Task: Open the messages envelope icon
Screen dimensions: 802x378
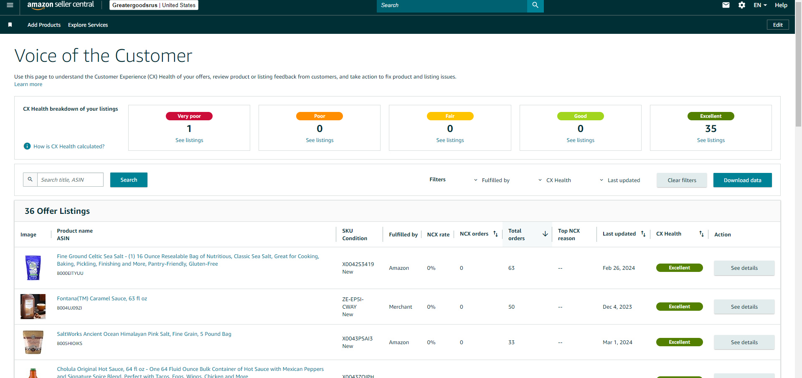Action: point(726,5)
